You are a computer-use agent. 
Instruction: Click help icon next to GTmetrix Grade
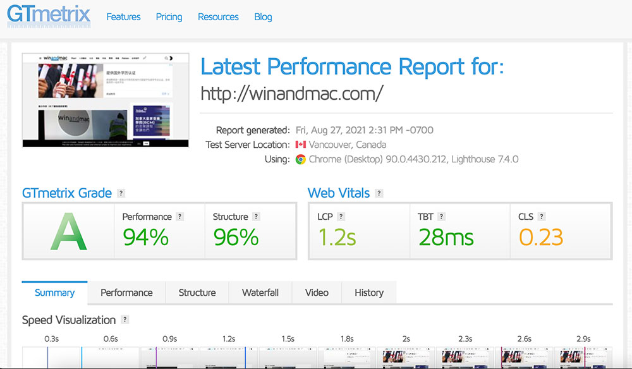tap(121, 193)
